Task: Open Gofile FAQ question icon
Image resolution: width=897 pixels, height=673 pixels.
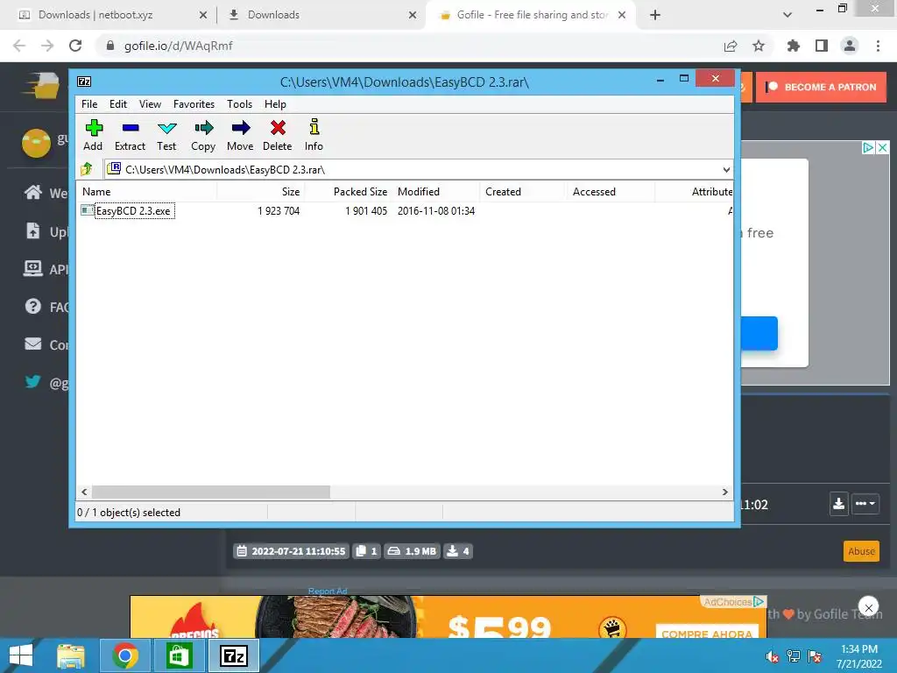Action: point(33,307)
